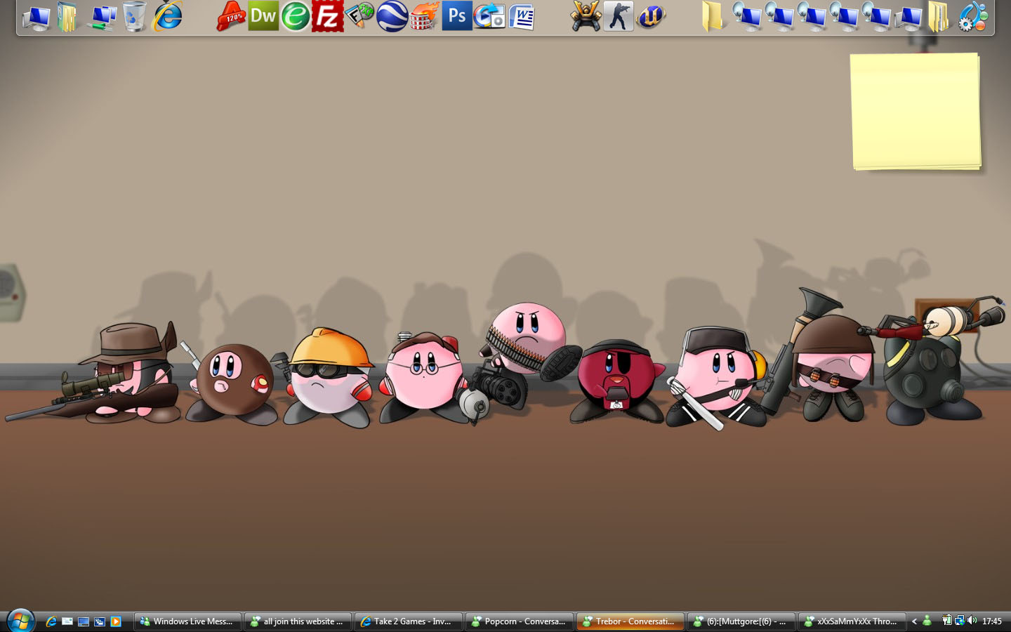The width and height of the screenshot is (1011, 632).
Task: Open the Computer icon in the dock
Action: coord(36,17)
